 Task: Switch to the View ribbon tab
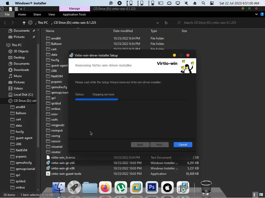[x=51, y=14]
